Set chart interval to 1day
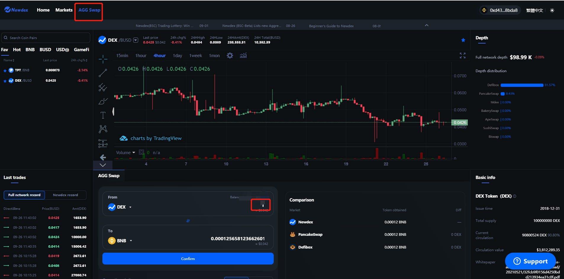The width and height of the screenshot is (564, 279). pos(178,56)
